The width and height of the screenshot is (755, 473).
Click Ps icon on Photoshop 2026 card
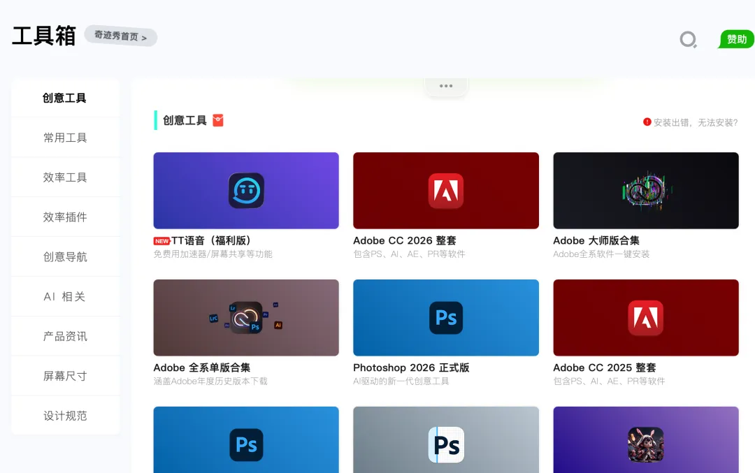[446, 318]
